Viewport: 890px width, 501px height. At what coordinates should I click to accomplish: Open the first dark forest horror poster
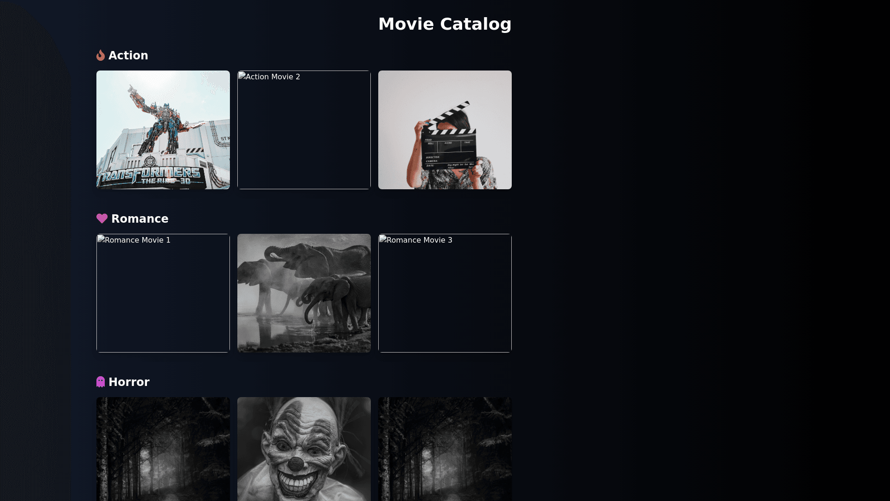[163, 449]
